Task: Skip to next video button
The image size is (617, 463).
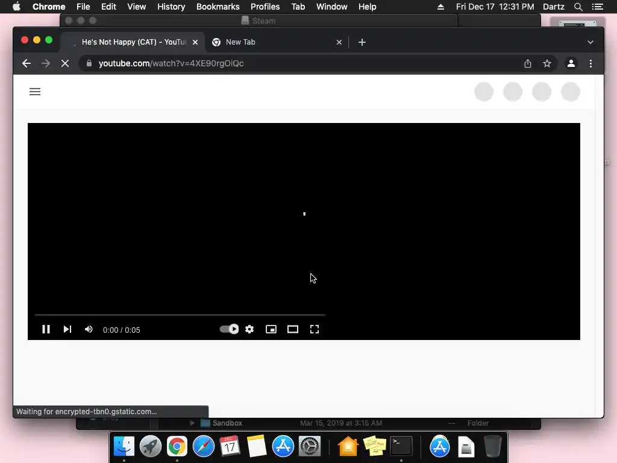Action: point(67,329)
